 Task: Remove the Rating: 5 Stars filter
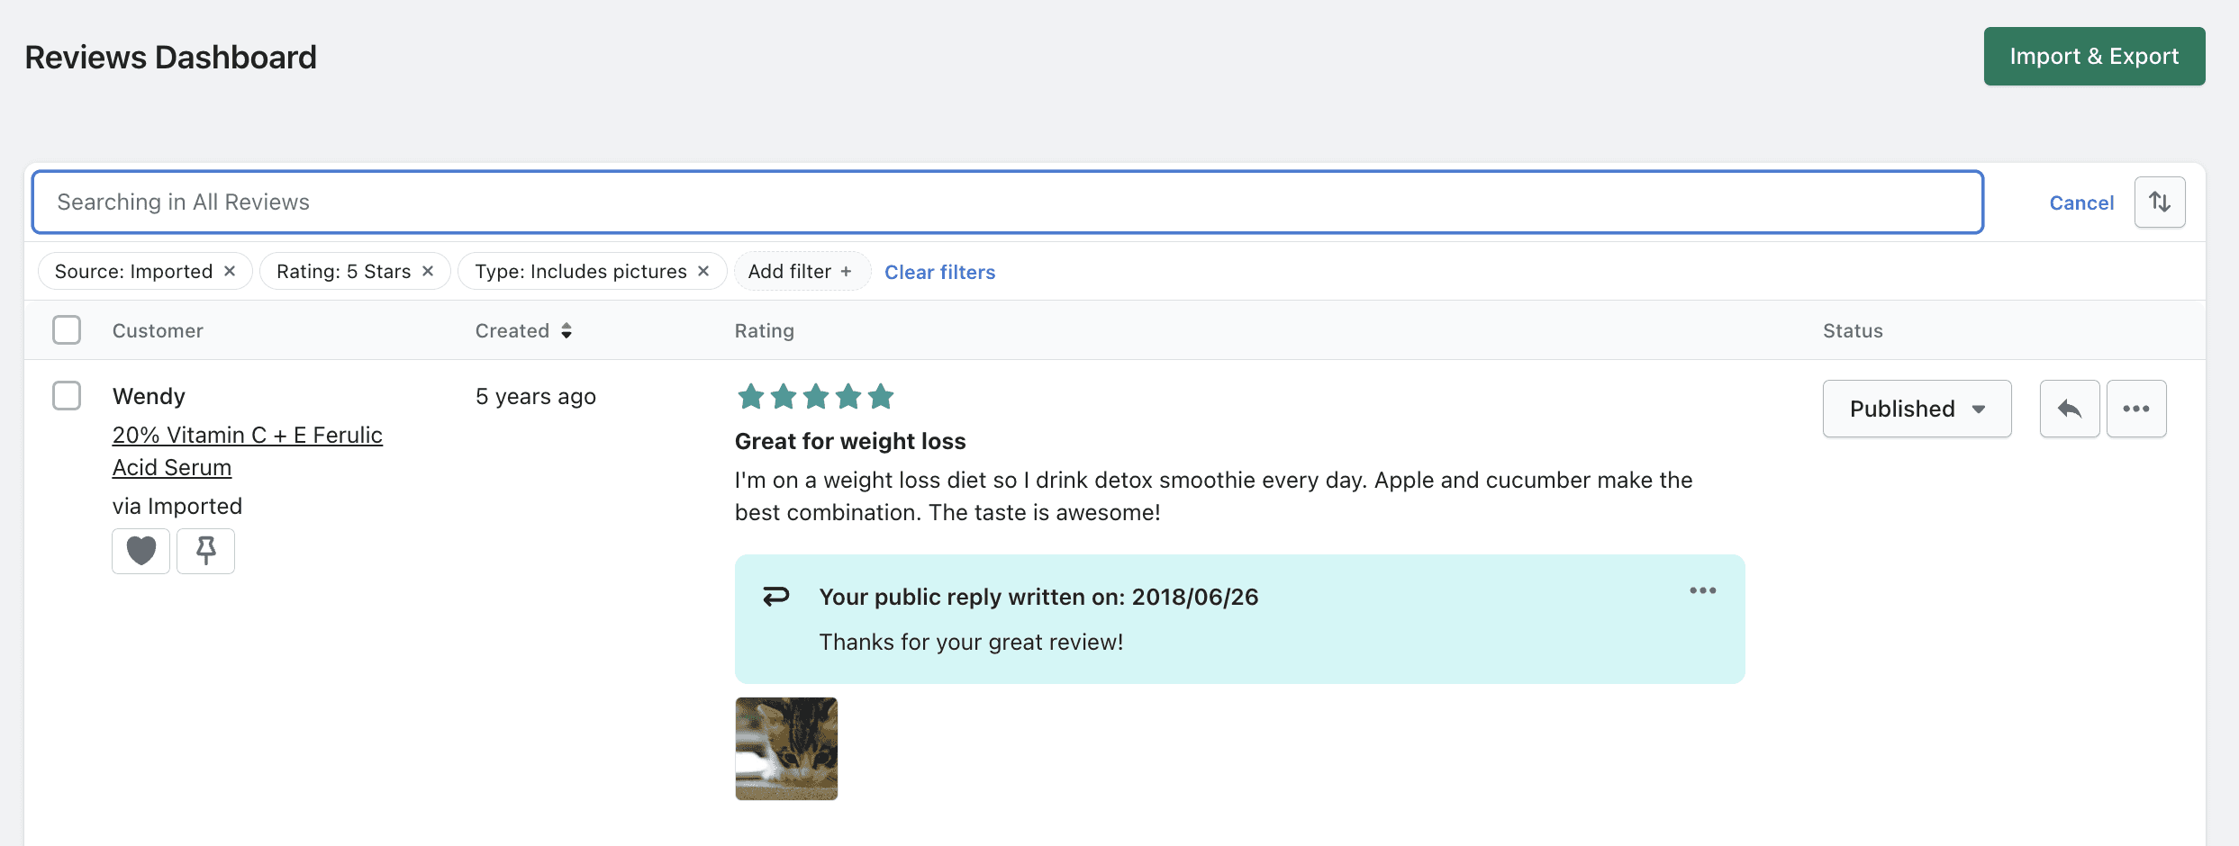click(x=428, y=271)
